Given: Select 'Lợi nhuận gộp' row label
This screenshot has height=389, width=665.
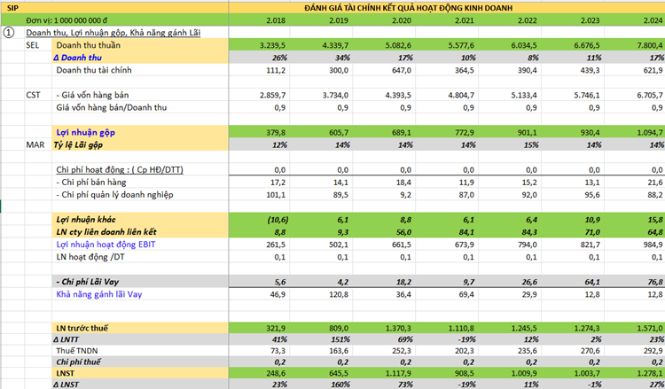Looking at the screenshot, I should pyautogui.click(x=86, y=133).
